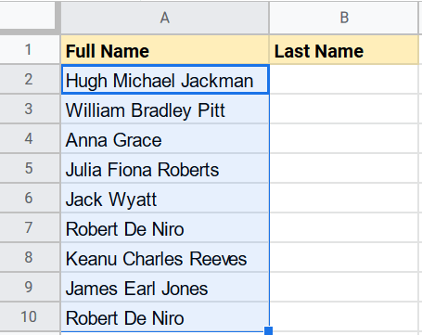Click the Last Name header cell
Image resolution: width=422 pixels, height=335 pixels.
click(344, 49)
